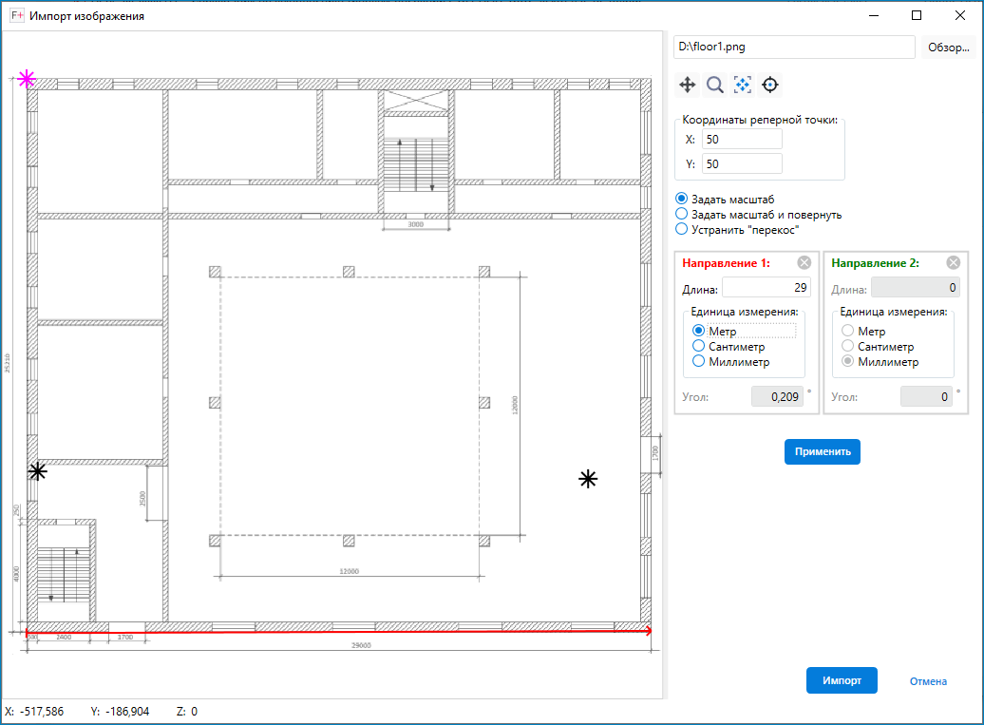Choose "Задать масштаб и повернуть" mode

[x=759, y=215]
